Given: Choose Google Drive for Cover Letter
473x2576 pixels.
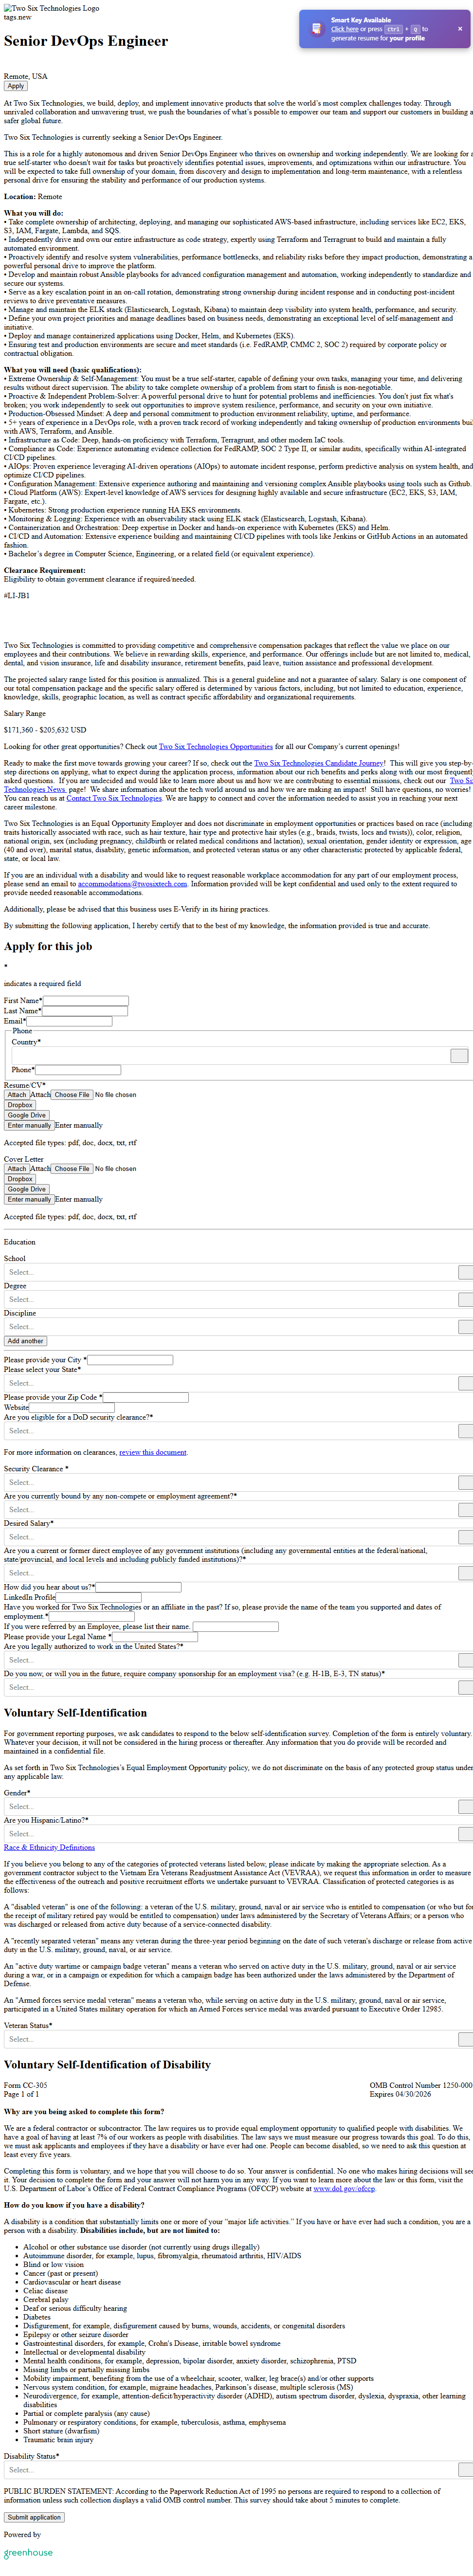Looking at the screenshot, I should 26,1189.
